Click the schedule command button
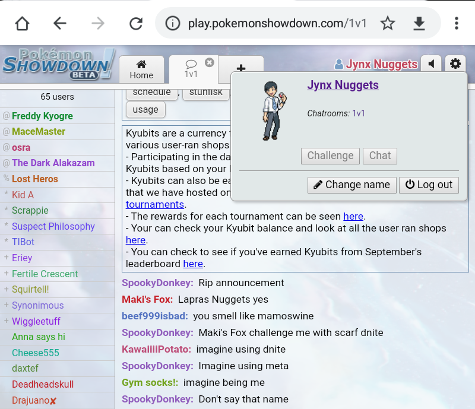This screenshot has height=409, width=475. pos(151,93)
